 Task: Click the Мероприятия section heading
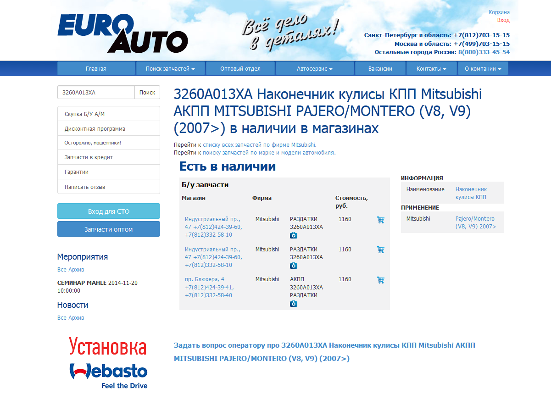[83, 257]
